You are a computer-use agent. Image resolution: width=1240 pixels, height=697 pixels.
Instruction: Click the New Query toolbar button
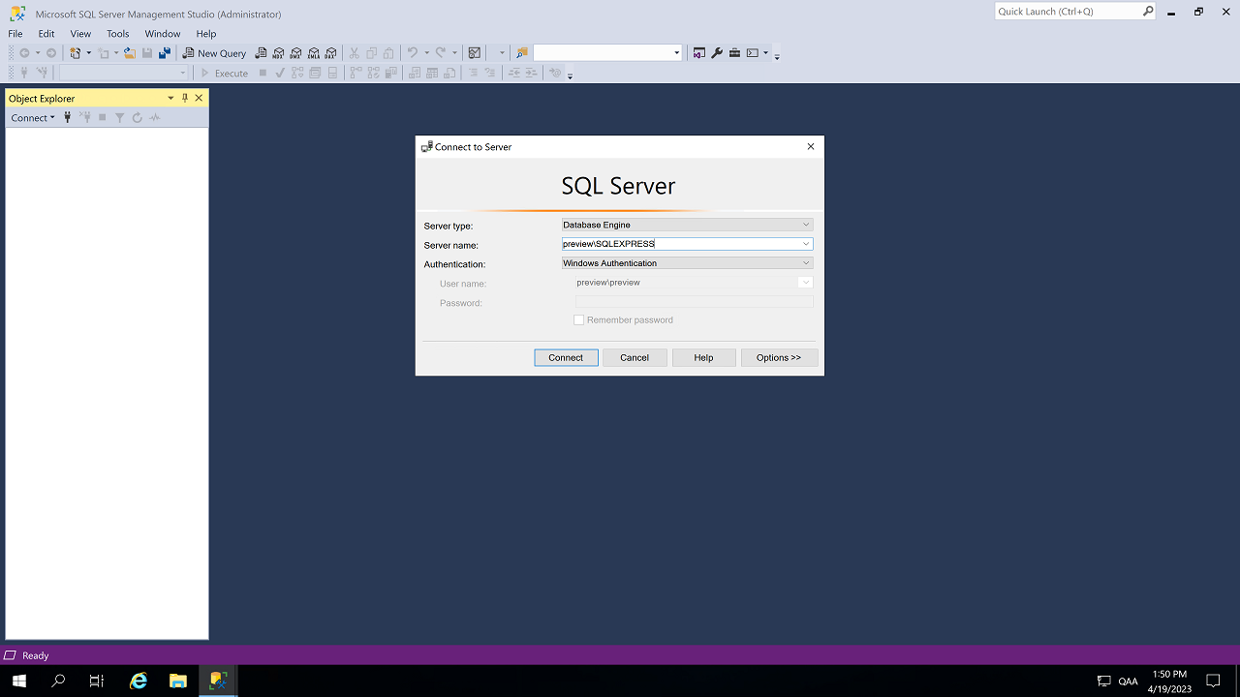point(214,53)
